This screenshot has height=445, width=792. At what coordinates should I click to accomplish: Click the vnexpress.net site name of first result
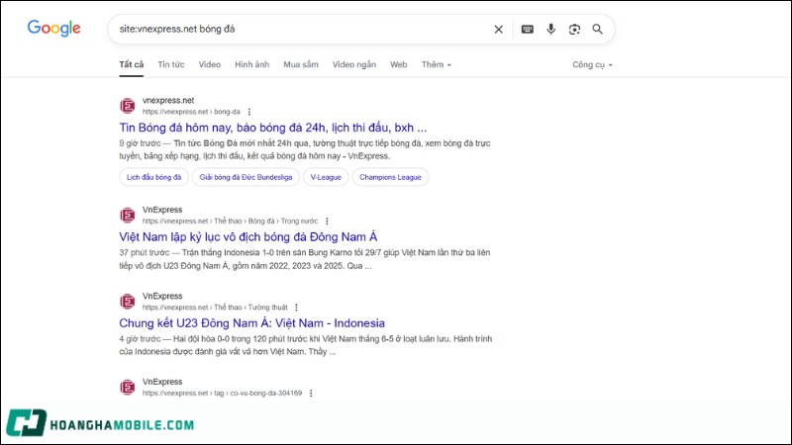click(x=168, y=101)
